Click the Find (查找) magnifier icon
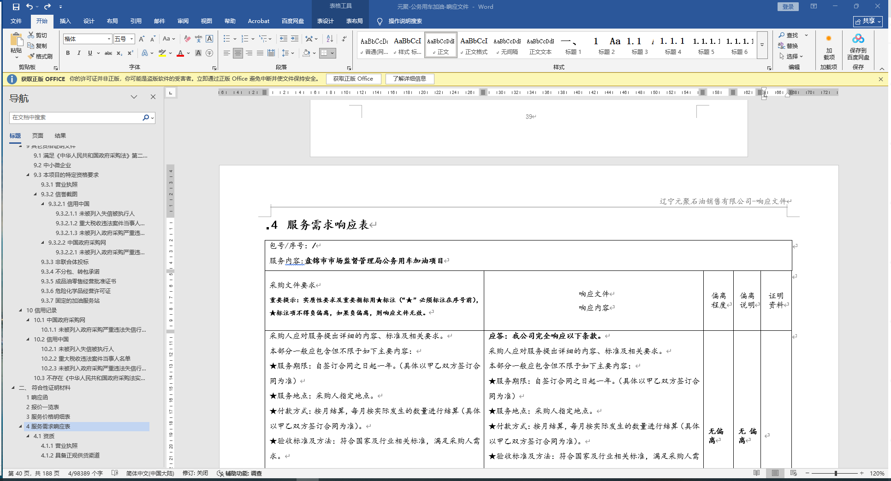The height and width of the screenshot is (481, 891). click(x=782, y=35)
